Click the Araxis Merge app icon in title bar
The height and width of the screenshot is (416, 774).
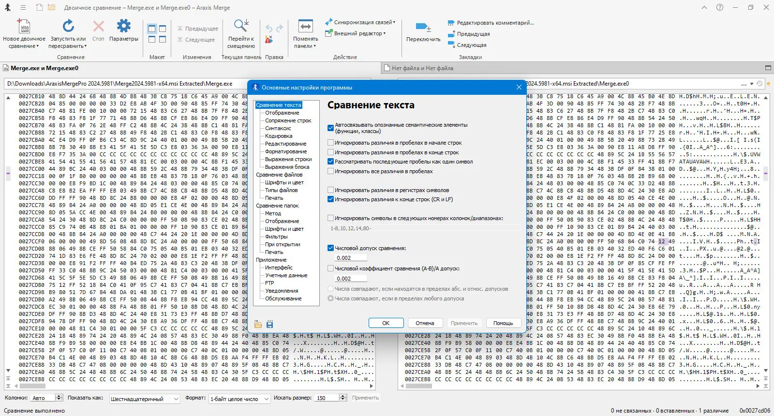[7, 8]
